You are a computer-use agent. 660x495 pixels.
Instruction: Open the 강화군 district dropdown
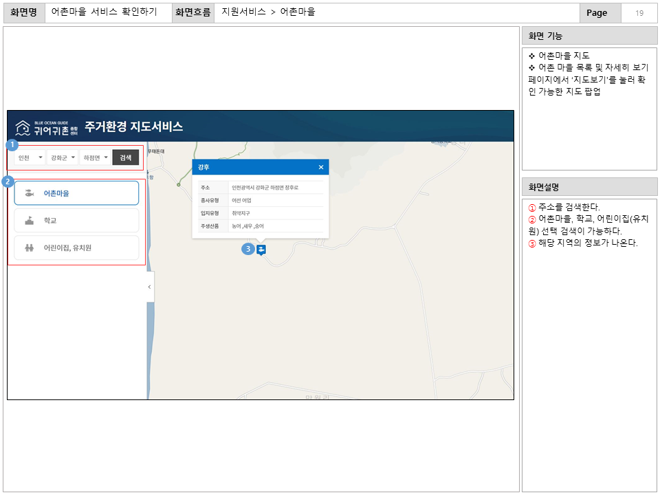(62, 157)
